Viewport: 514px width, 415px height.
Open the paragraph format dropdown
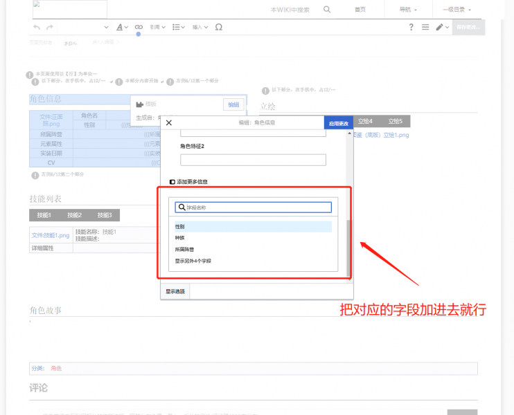(x=84, y=27)
